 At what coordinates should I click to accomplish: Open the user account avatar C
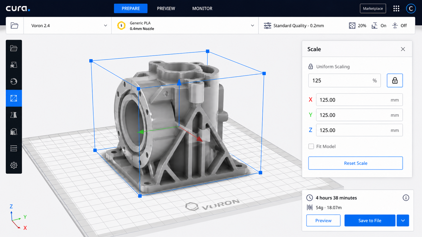411,8
